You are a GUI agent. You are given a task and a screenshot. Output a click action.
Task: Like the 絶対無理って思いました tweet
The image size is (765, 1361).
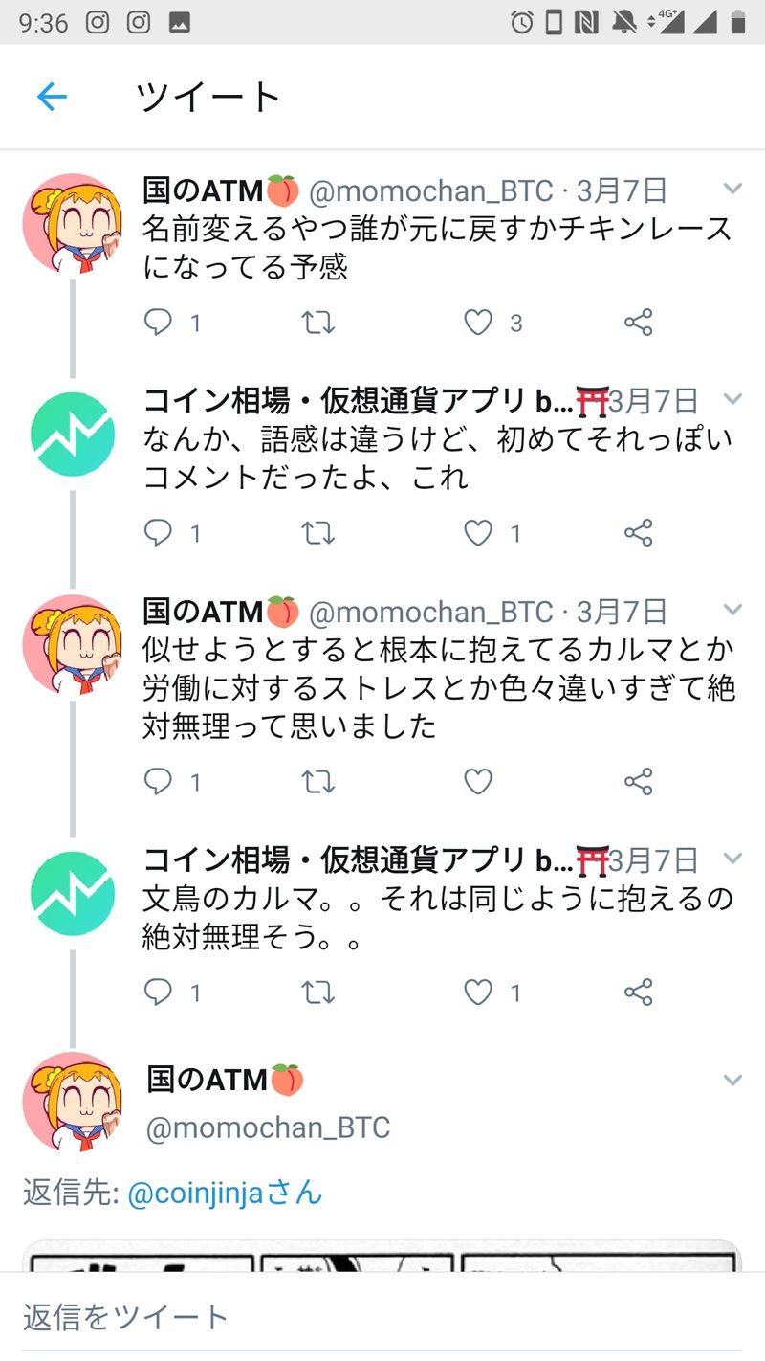tap(478, 782)
